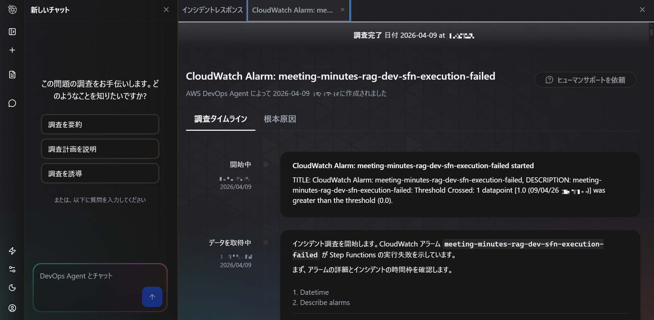Click the AWS DevOps Agent logo icon
This screenshot has height=320, width=654.
[12, 10]
